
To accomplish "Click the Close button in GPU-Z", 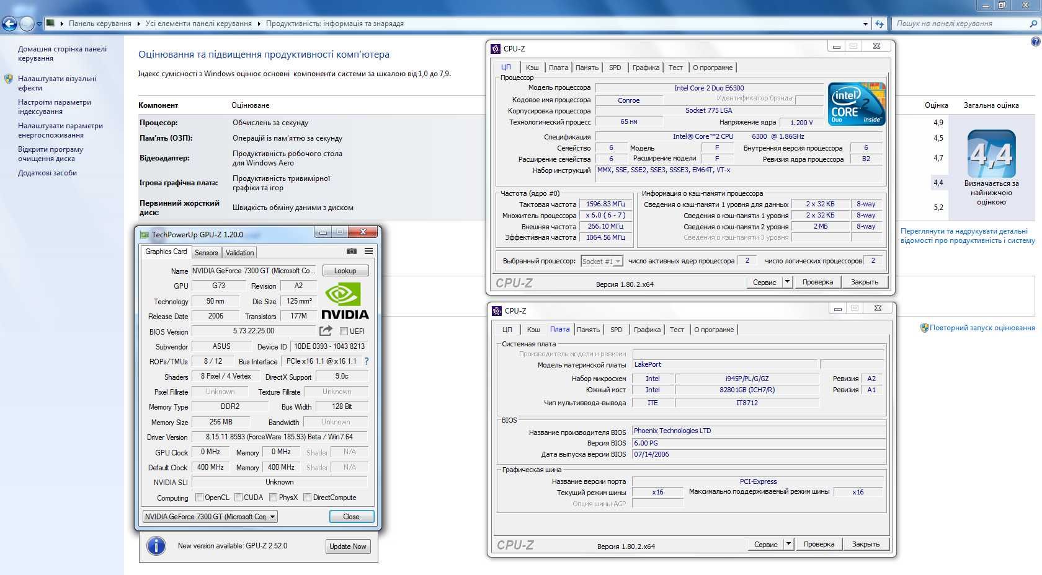I will (351, 517).
